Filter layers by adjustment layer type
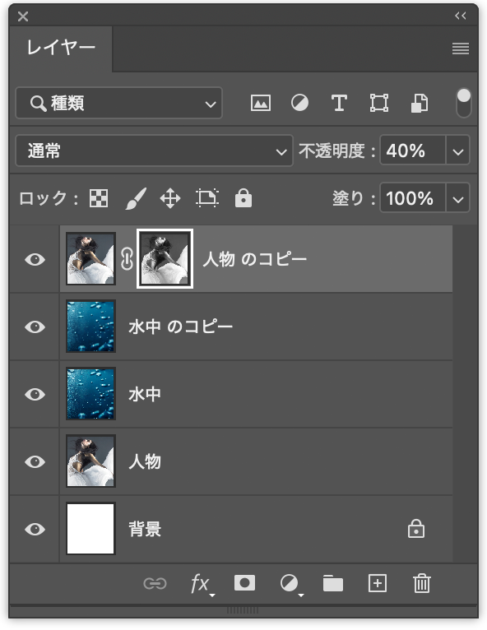 [x=299, y=103]
